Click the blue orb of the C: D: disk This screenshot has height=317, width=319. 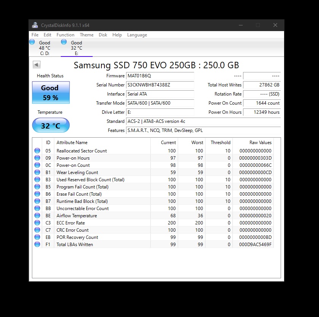click(x=32, y=42)
